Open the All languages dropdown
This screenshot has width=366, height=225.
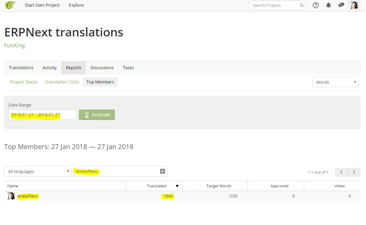(38, 171)
